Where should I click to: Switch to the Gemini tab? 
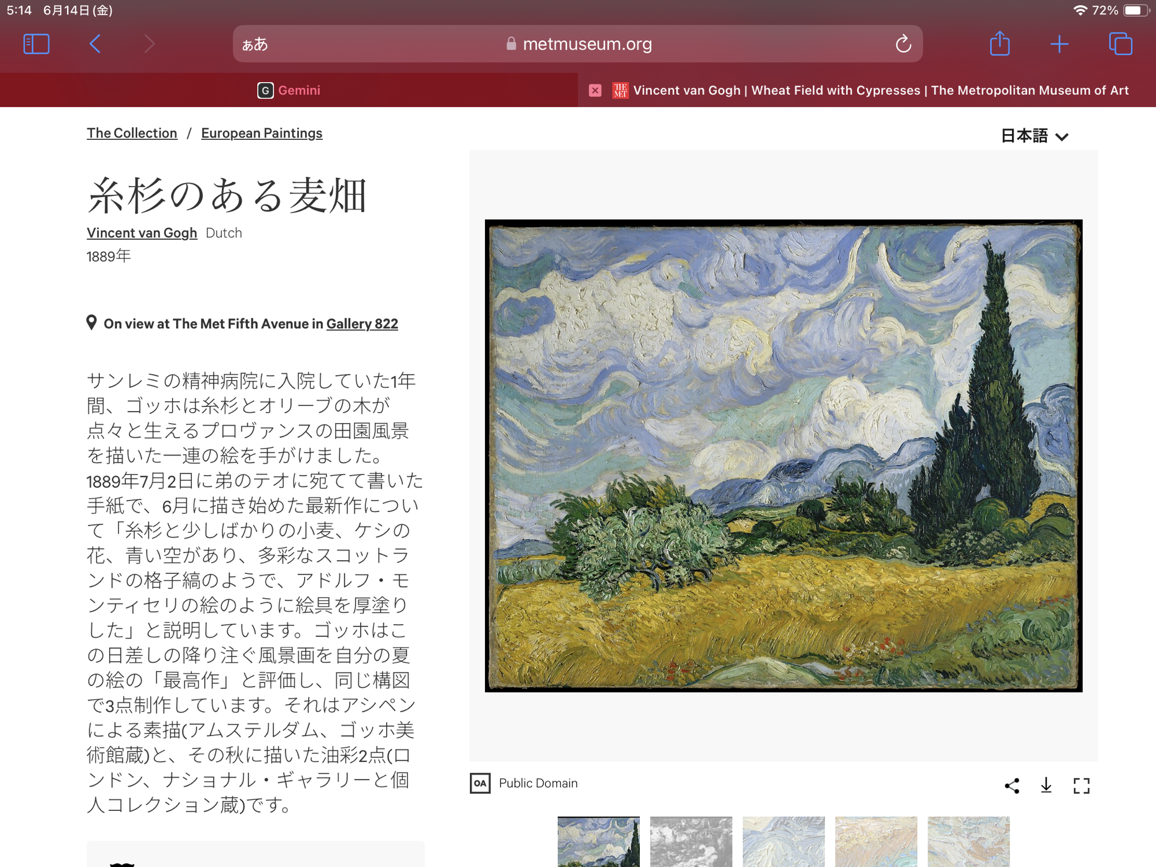pos(289,90)
